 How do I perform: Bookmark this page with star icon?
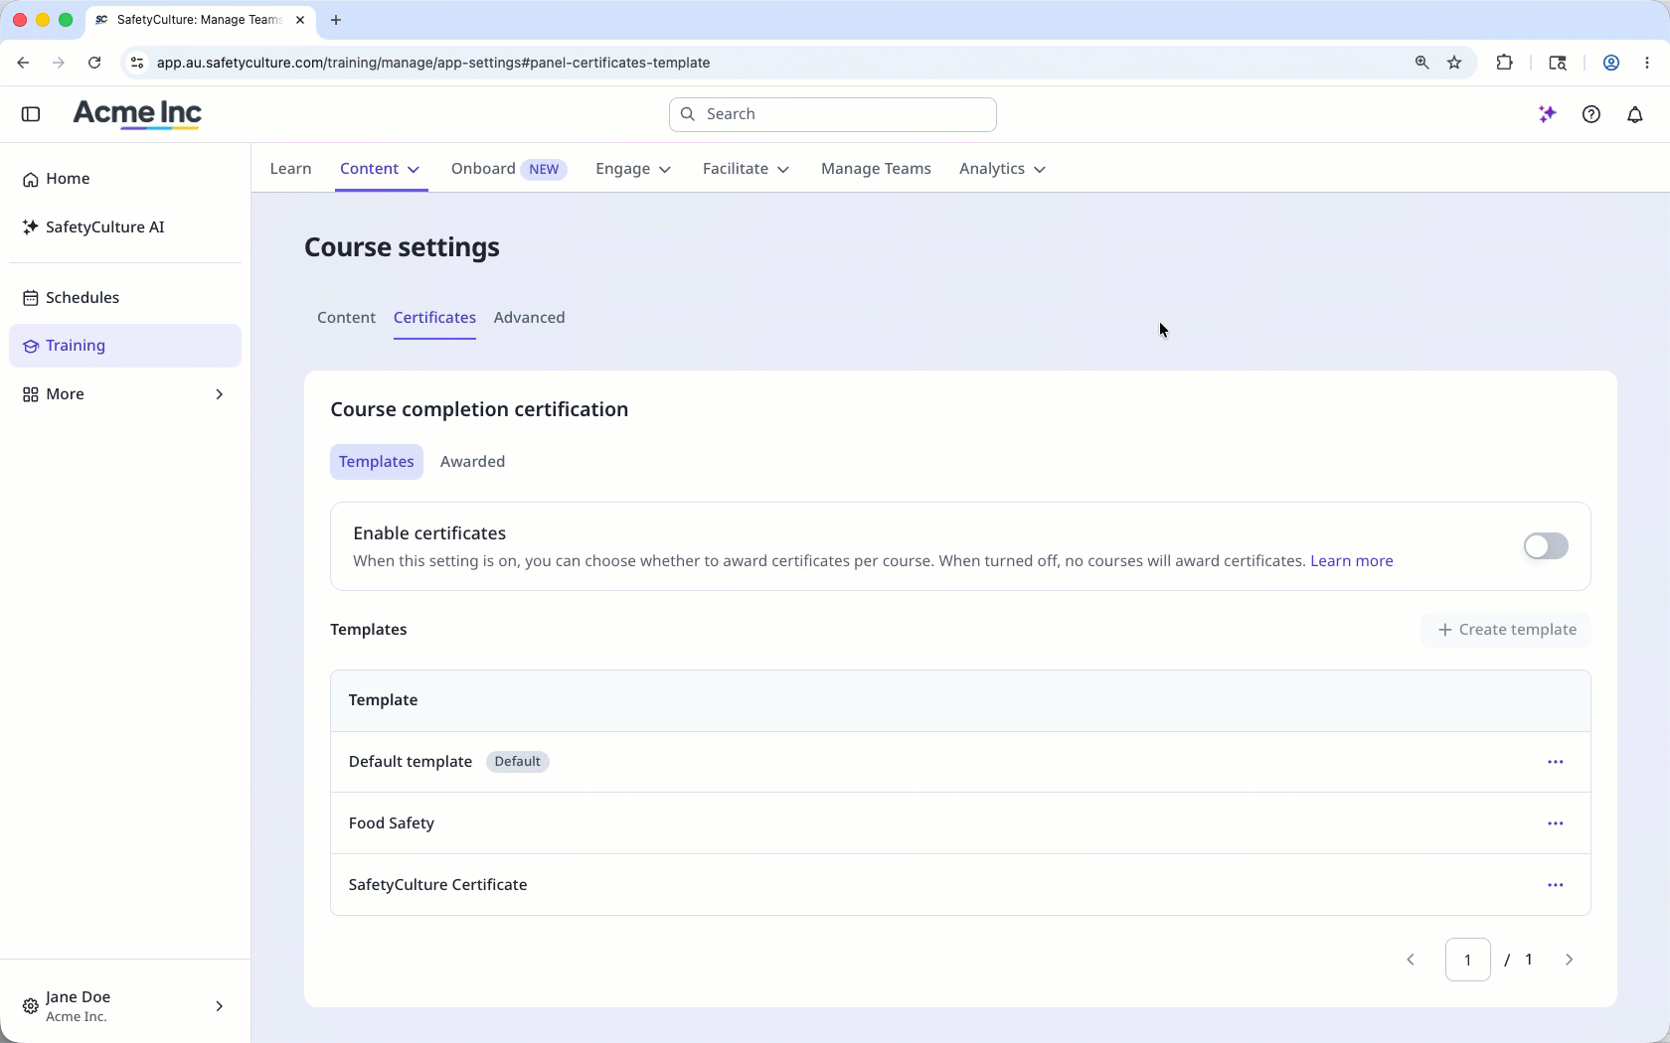1454,63
